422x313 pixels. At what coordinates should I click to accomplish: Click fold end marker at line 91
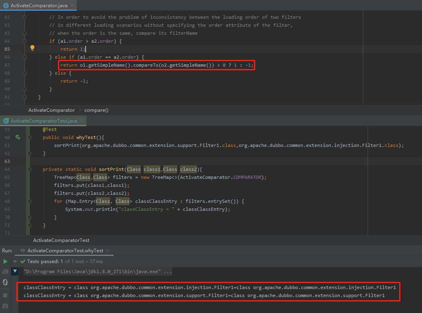tap(24, 97)
